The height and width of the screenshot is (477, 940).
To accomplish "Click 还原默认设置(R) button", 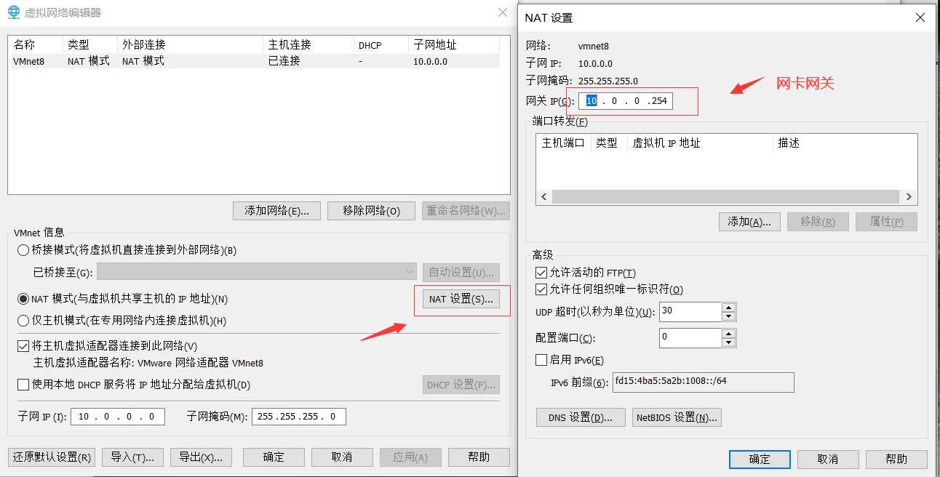I will pos(52,457).
